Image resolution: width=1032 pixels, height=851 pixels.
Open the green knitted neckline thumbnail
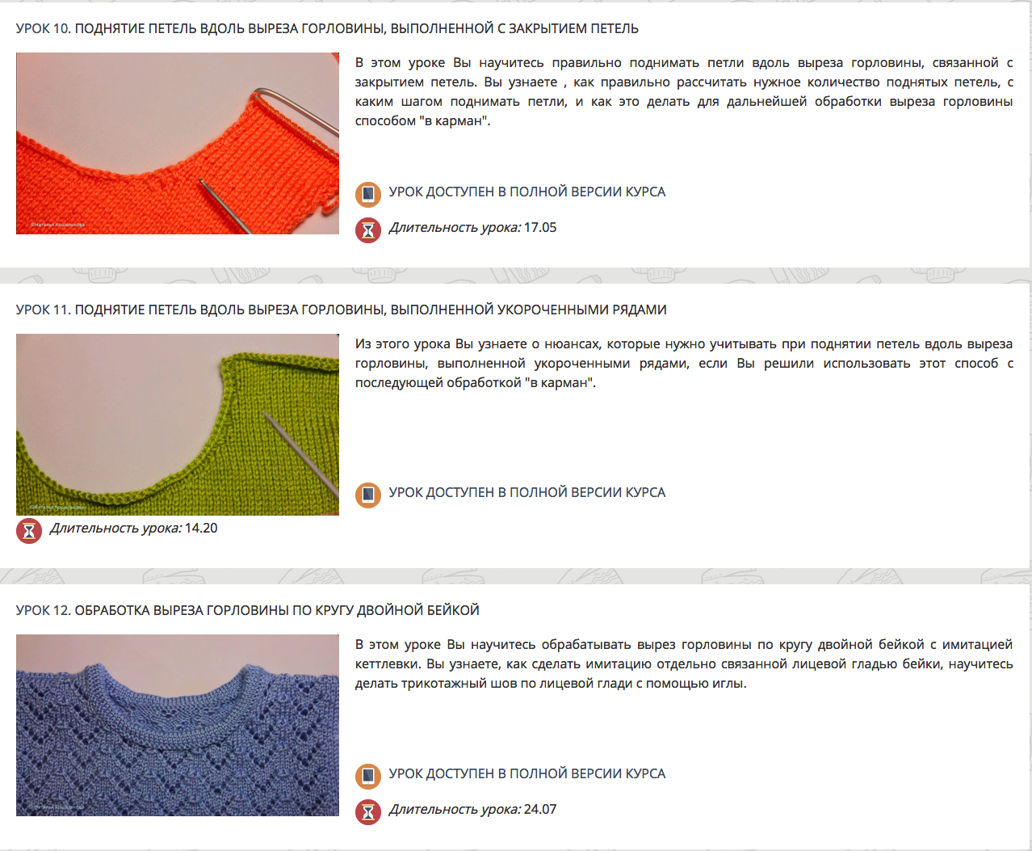[x=178, y=424]
